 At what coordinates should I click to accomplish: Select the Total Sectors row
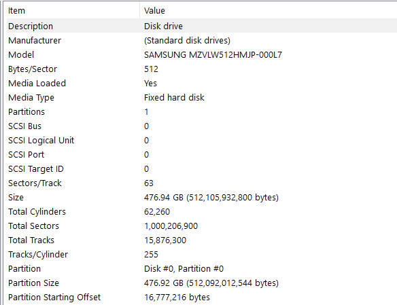pos(202,226)
